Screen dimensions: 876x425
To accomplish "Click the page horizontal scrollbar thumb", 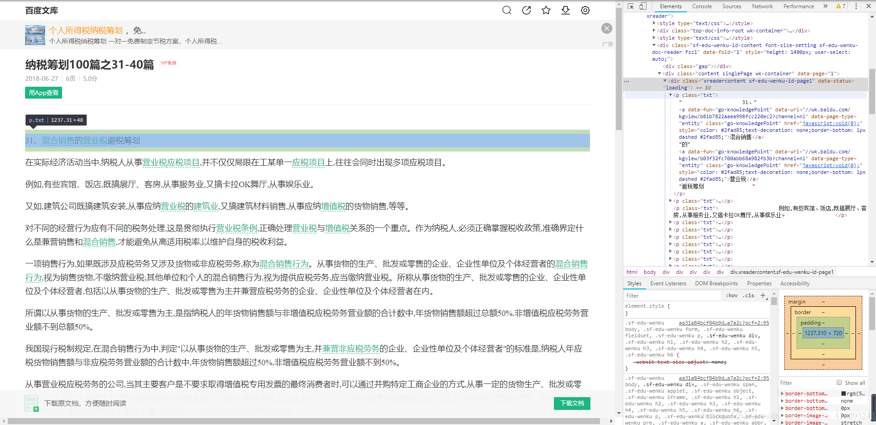I will pyautogui.click(x=303, y=421).
